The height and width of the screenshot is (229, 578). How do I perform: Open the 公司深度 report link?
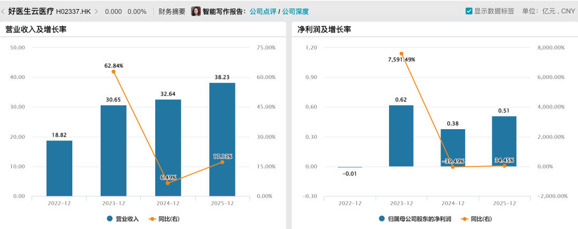(x=295, y=11)
